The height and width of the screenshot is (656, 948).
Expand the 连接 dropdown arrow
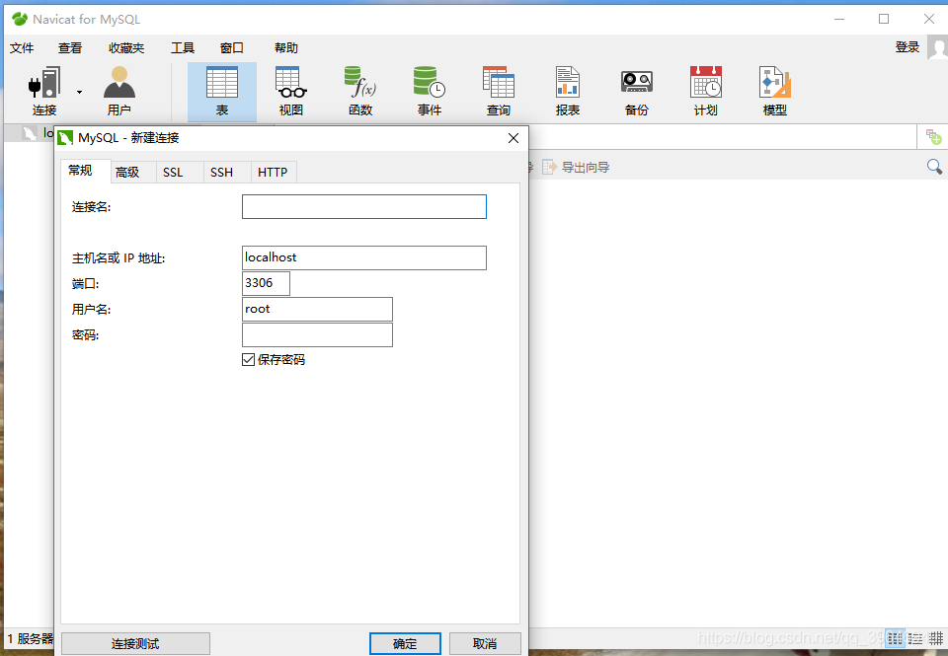pos(79,92)
